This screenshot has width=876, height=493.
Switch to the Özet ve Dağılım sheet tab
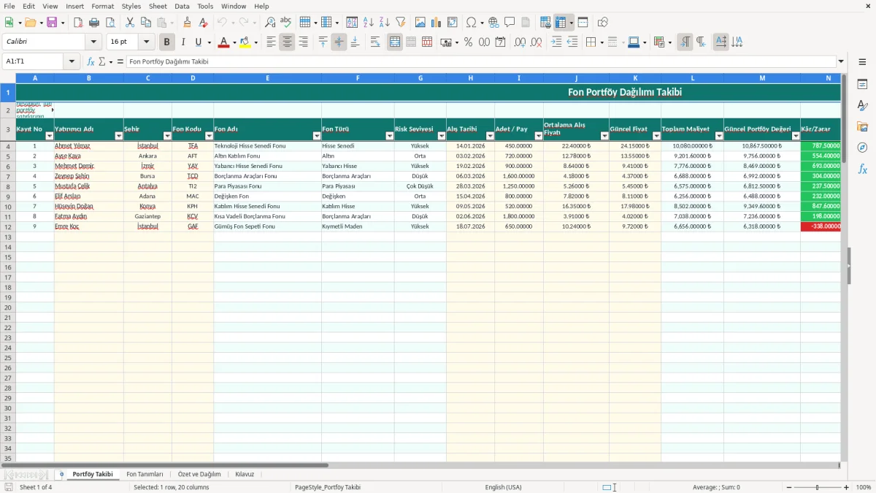(x=199, y=474)
